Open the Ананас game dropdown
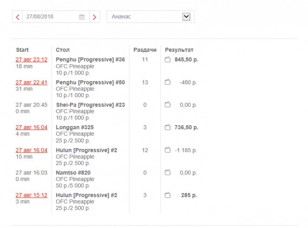 tap(150, 17)
